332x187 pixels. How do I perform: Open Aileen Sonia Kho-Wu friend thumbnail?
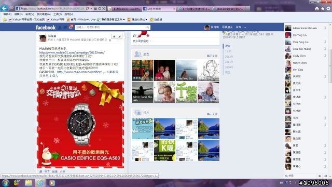click(x=143, y=92)
